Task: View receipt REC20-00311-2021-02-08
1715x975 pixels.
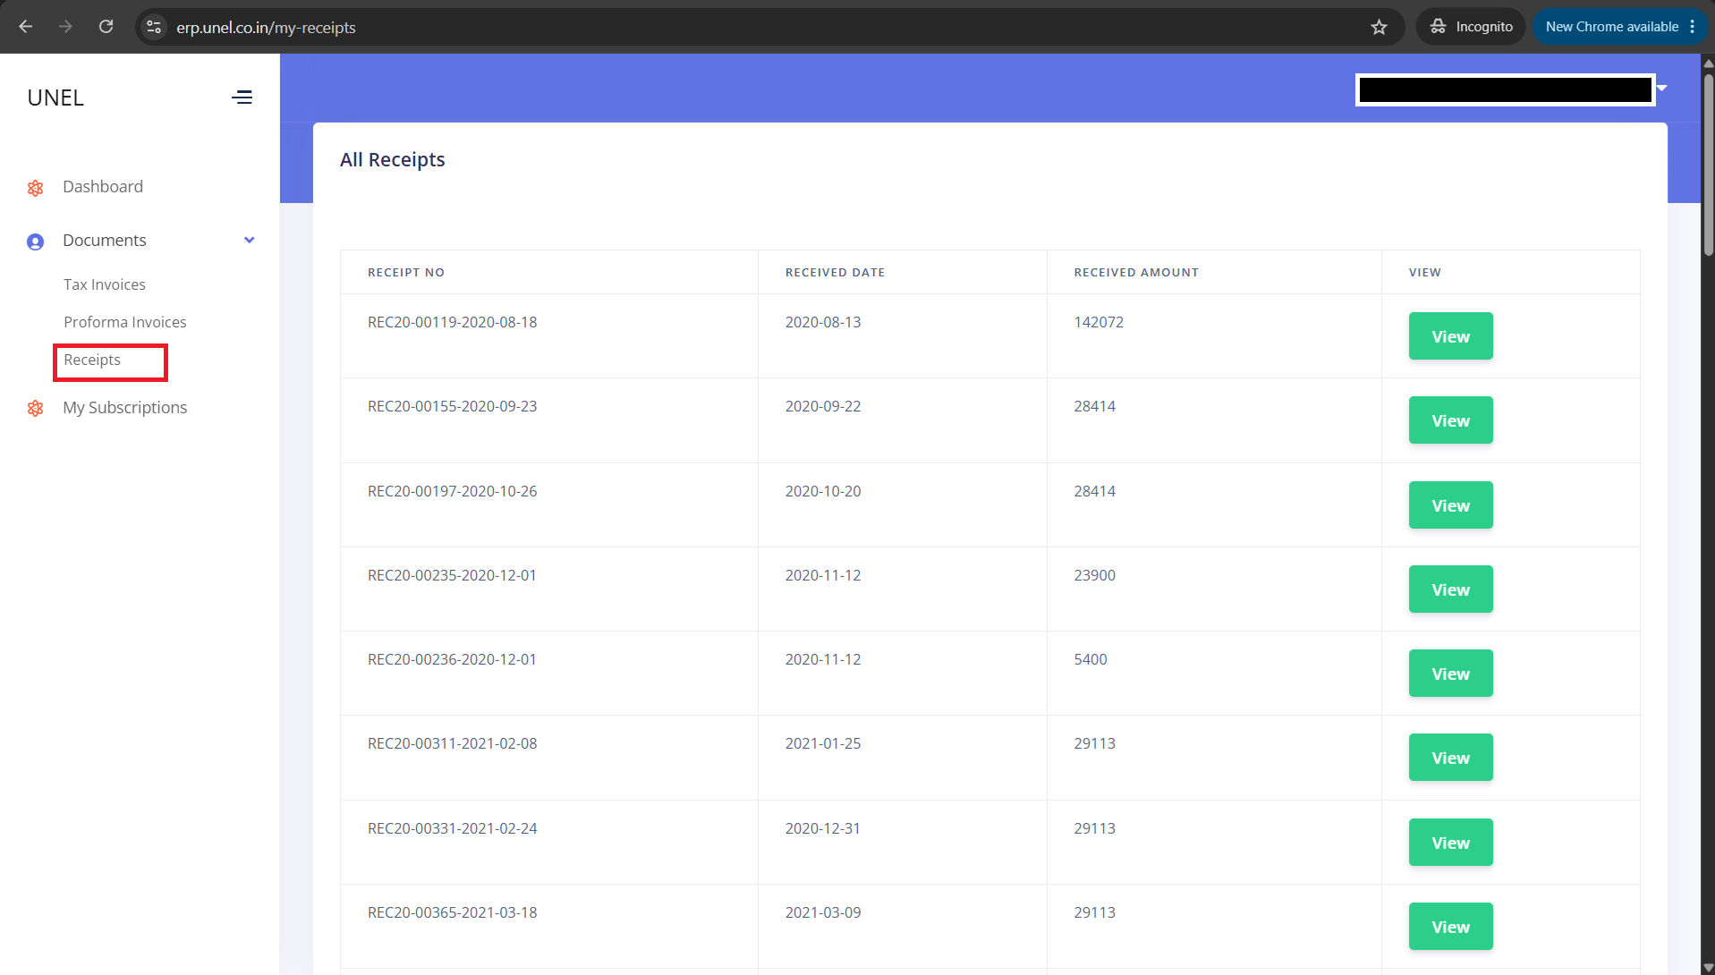Action: pyautogui.click(x=1450, y=758)
